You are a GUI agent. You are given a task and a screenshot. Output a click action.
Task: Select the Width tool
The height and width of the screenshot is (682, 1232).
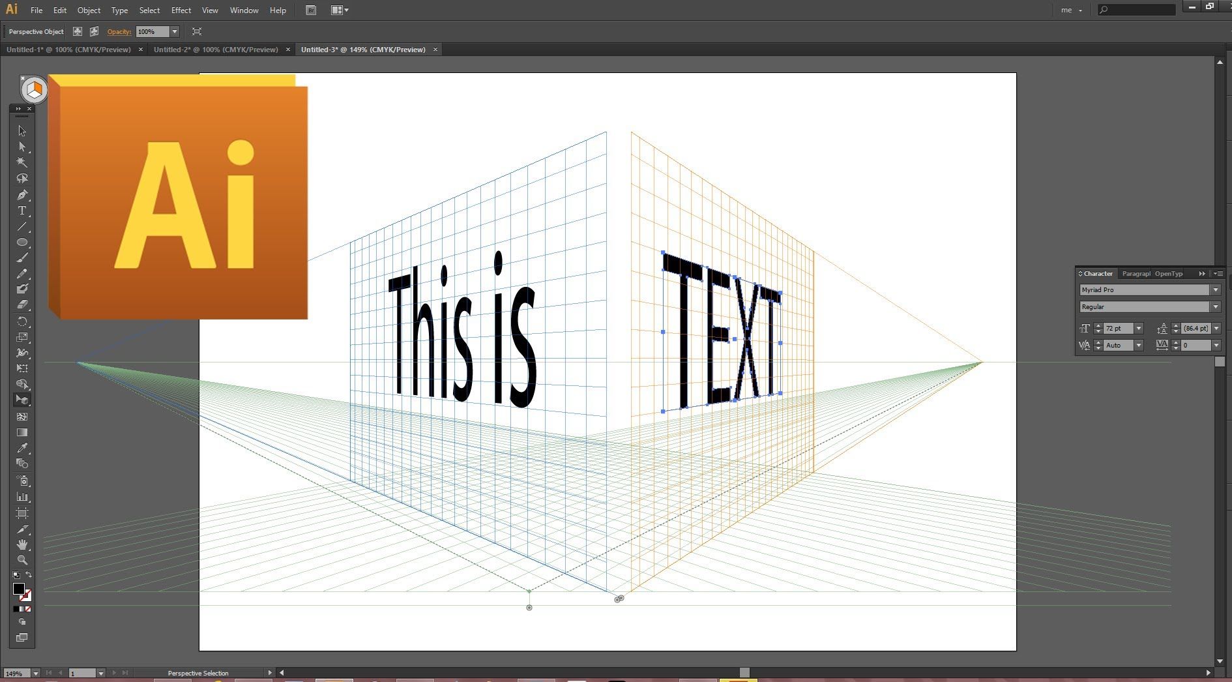tap(22, 353)
